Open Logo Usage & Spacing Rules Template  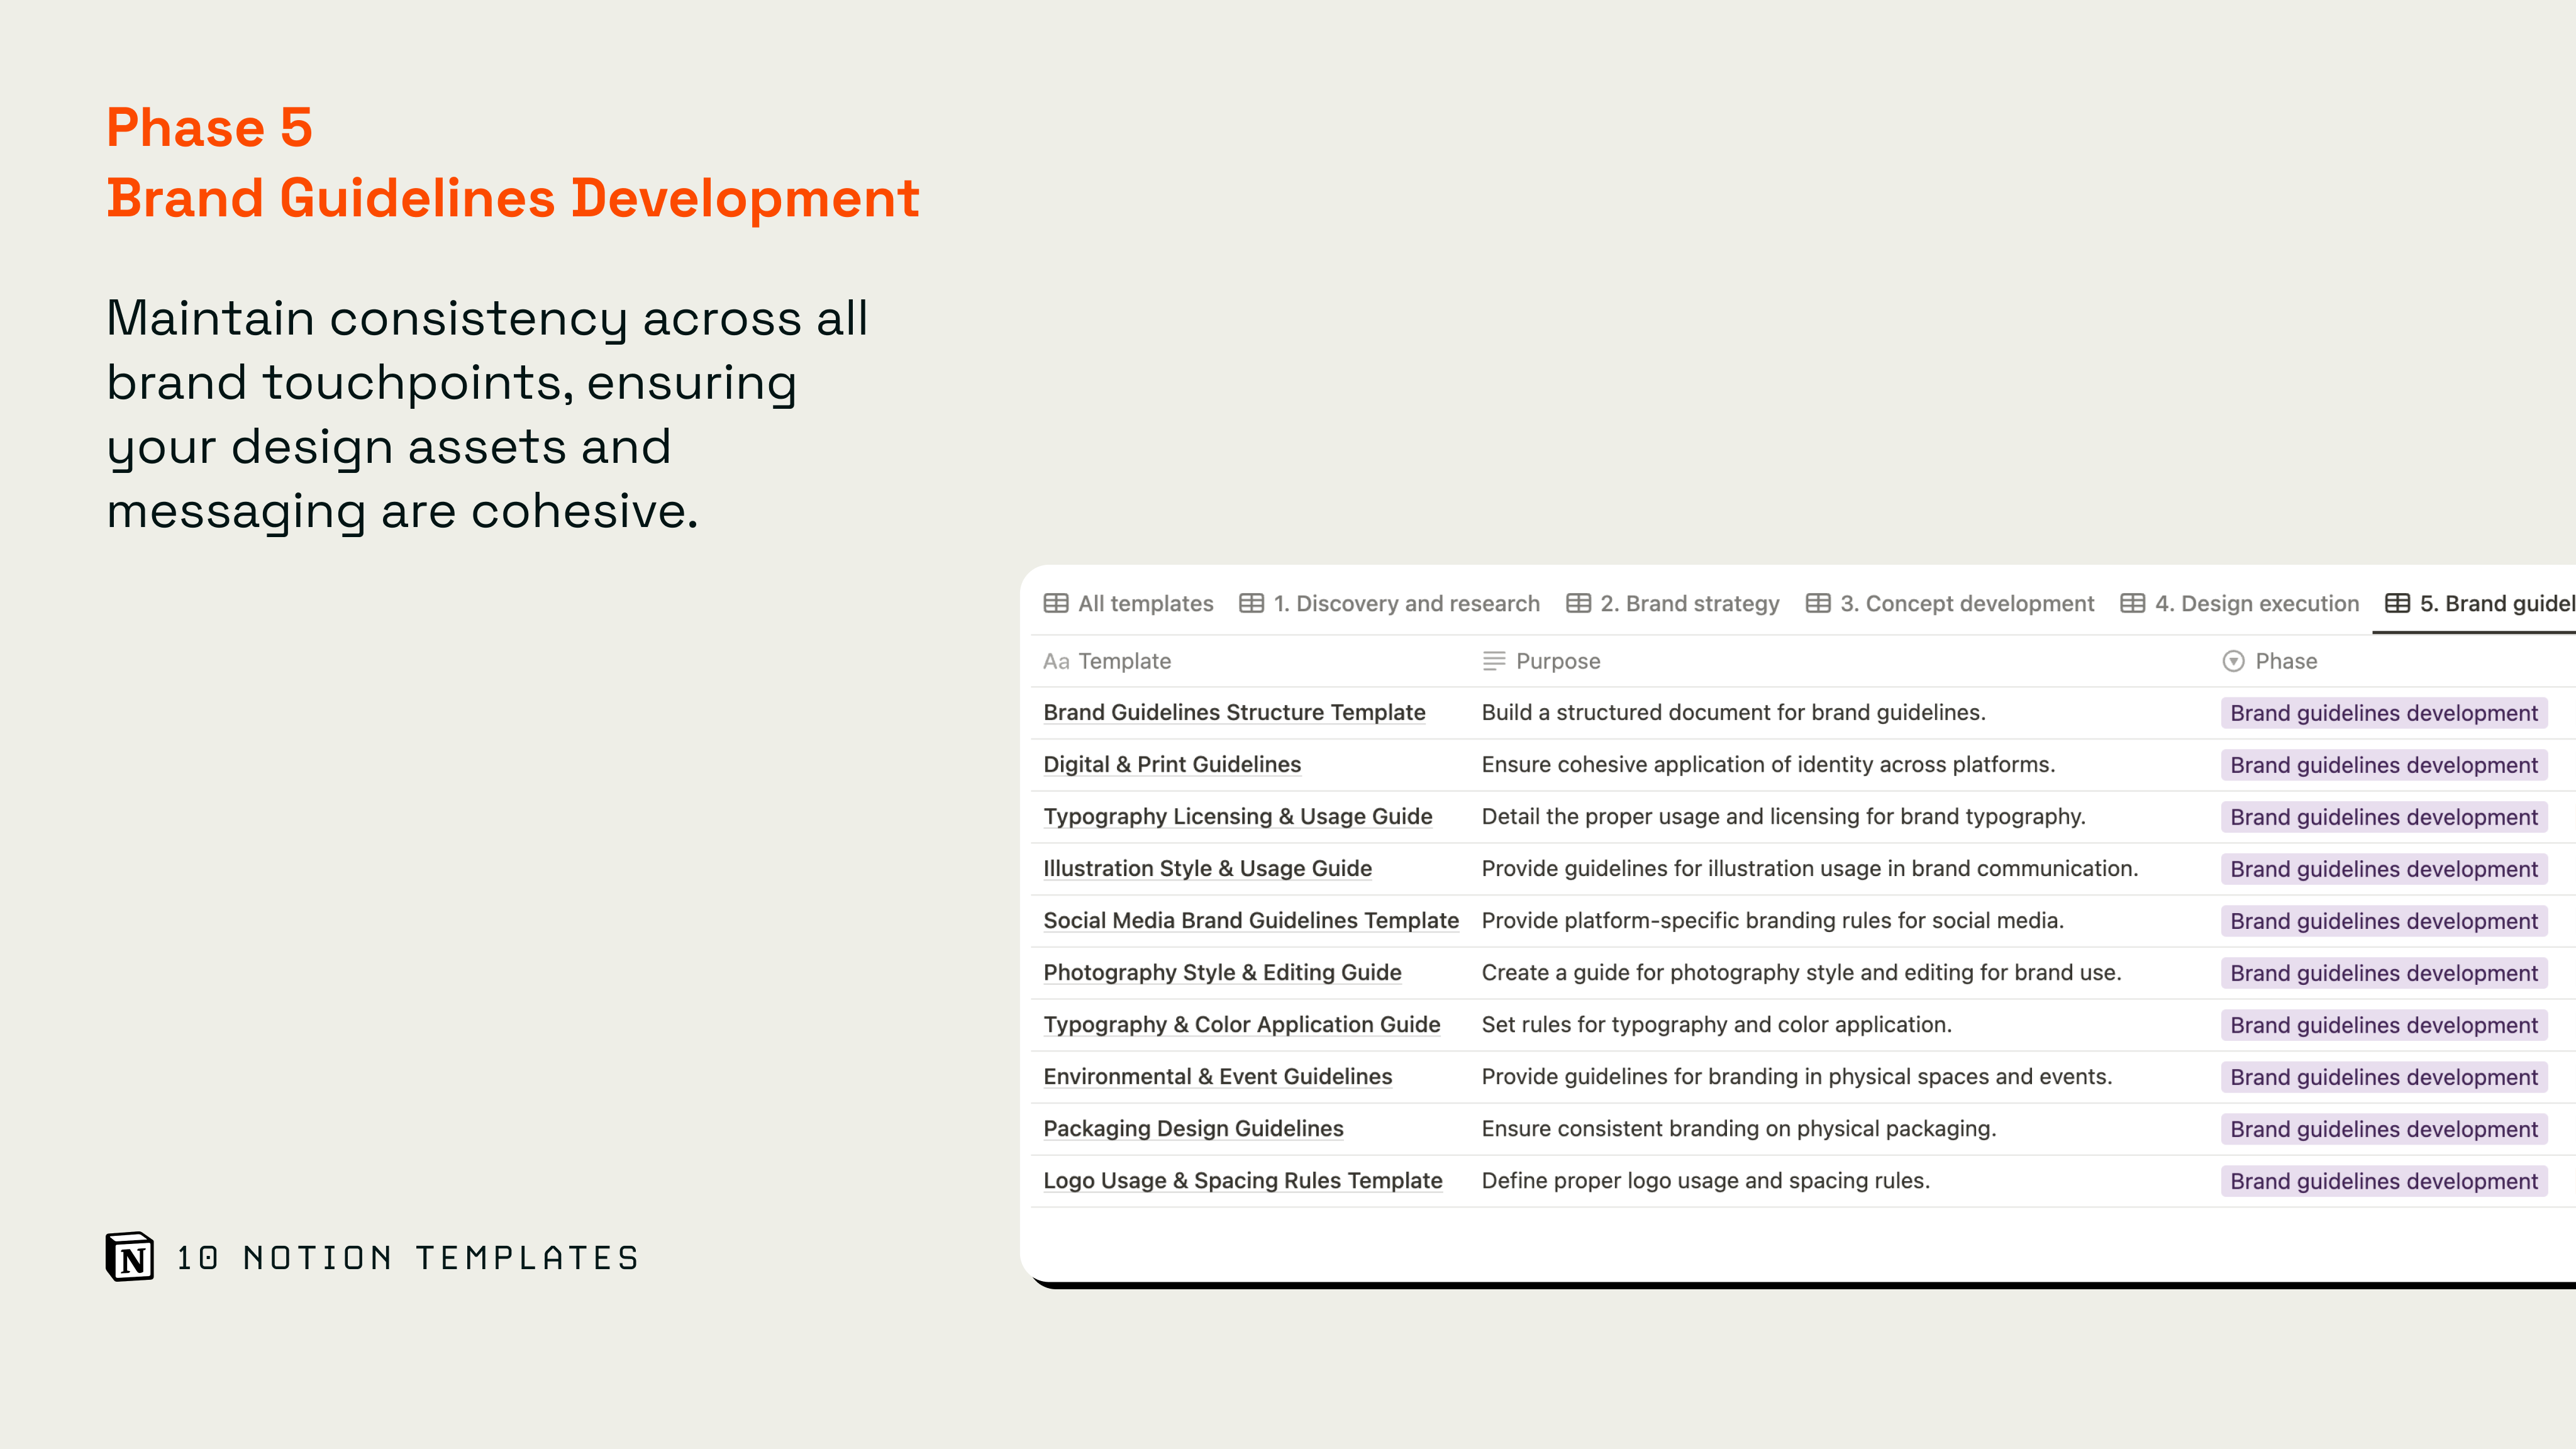click(x=1242, y=1180)
